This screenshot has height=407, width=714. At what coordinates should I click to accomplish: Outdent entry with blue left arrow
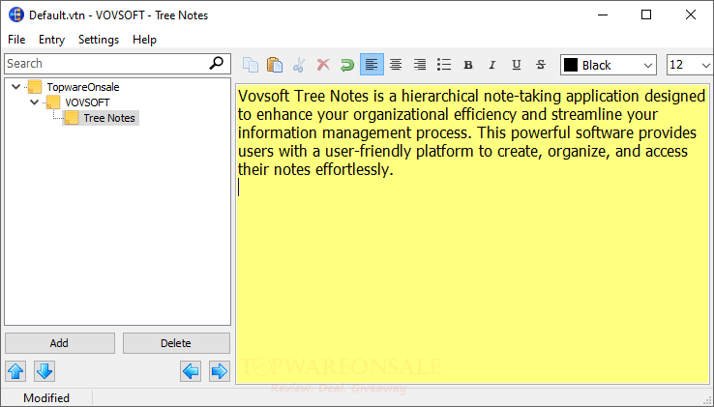pyautogui.click(x=191, y=371)
